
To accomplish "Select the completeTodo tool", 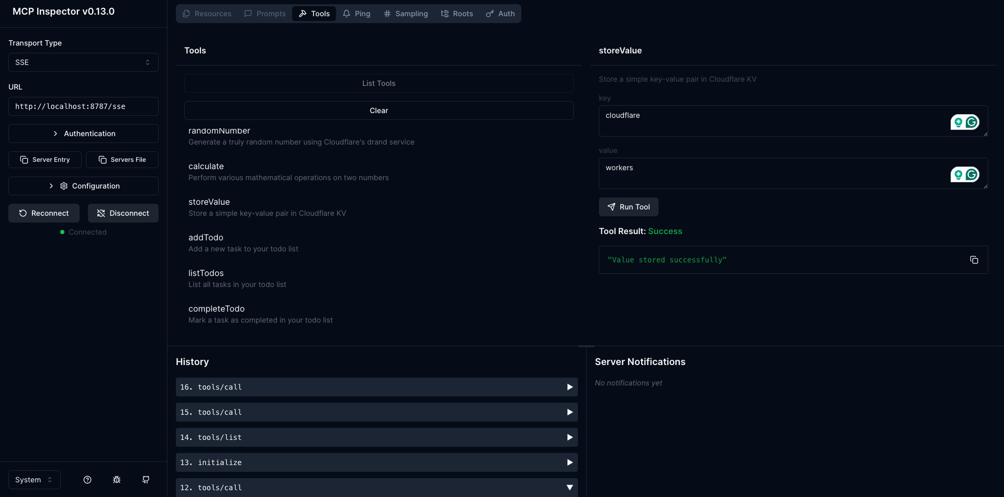I will click(x=379, y=314).
